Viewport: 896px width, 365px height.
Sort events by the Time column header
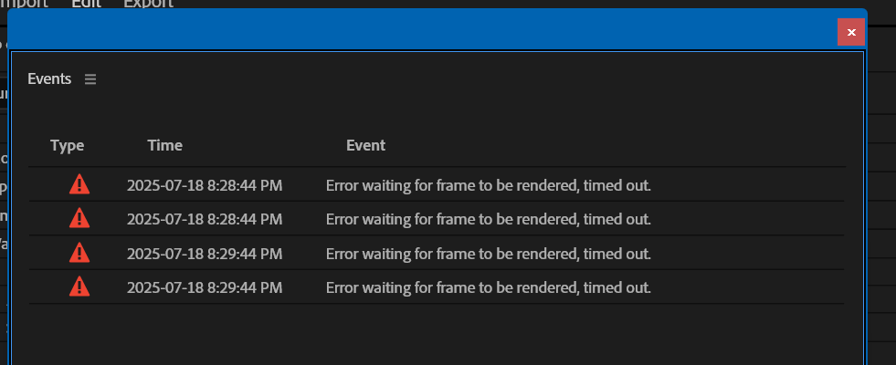point(164,145)
